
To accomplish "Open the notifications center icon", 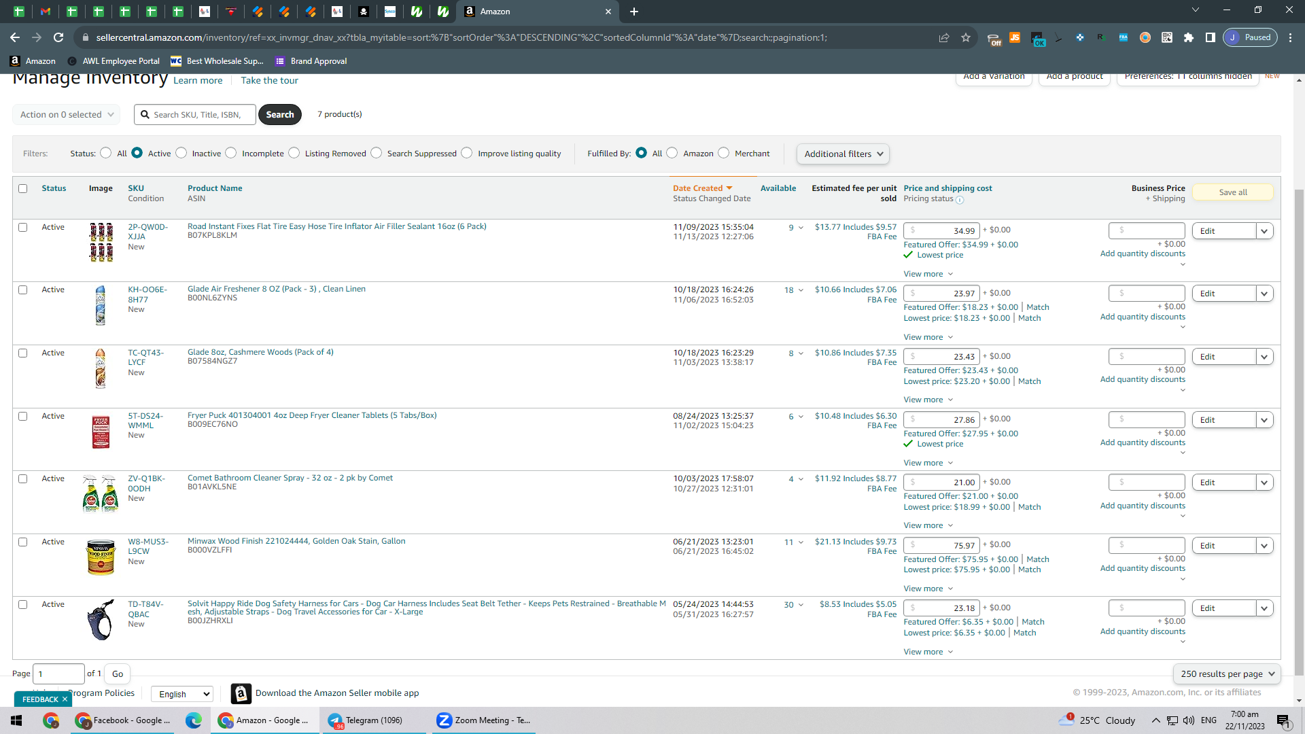I will click(1283, 720).
